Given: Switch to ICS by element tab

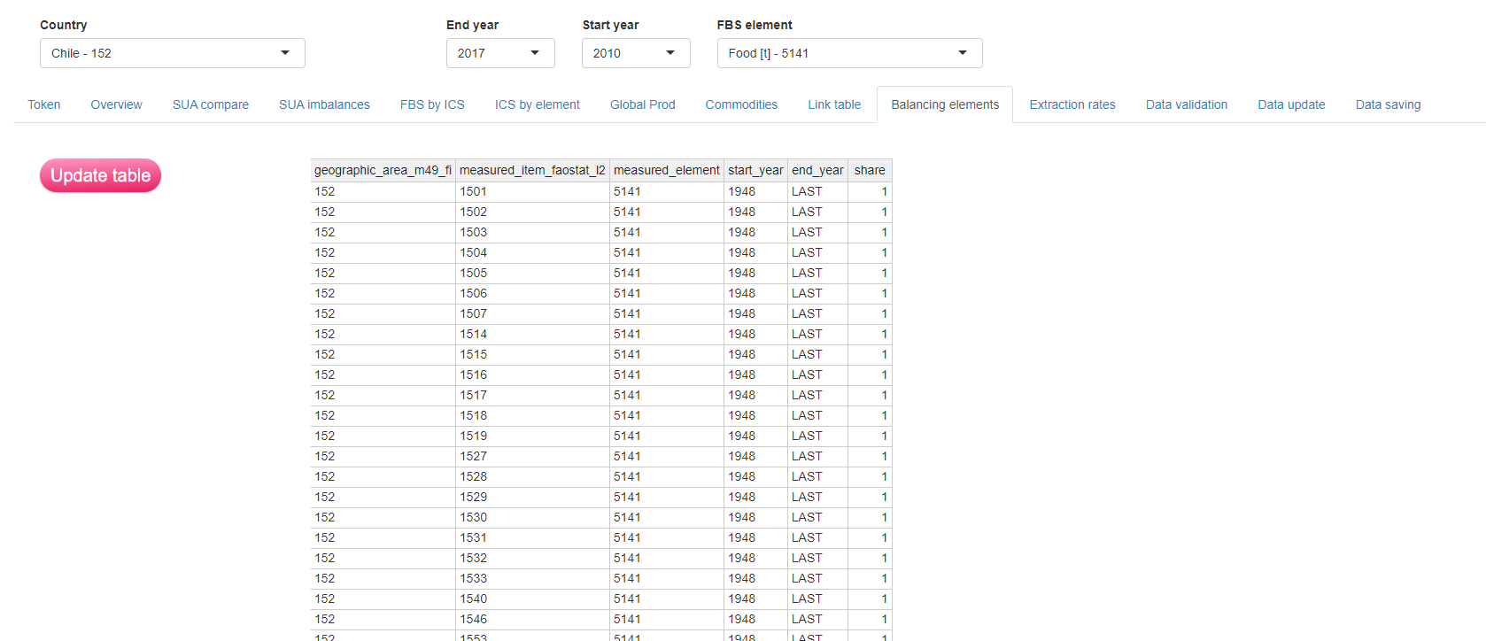Looking at the screenshot, I should point(537,104).
